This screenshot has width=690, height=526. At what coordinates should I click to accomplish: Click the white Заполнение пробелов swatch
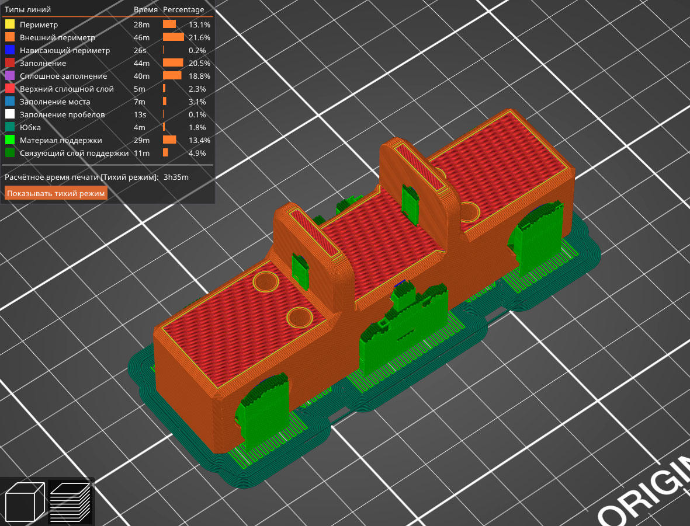tap(10, 115)
